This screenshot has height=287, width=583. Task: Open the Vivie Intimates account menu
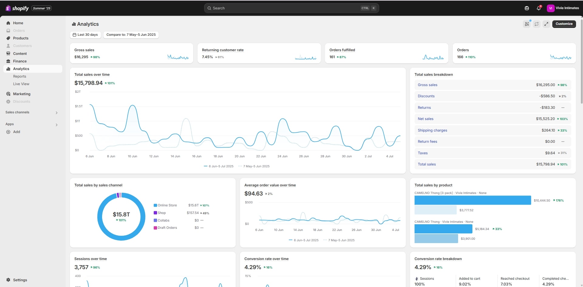563,8
